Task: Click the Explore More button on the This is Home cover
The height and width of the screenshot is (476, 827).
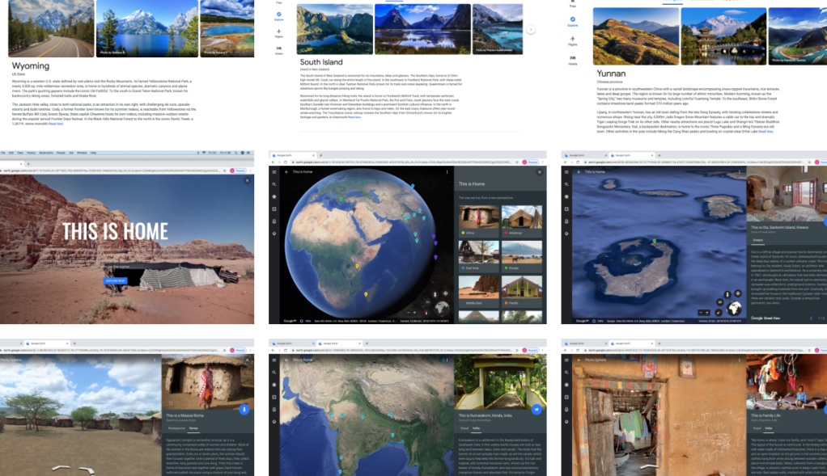Action: [x=115, y=281]
